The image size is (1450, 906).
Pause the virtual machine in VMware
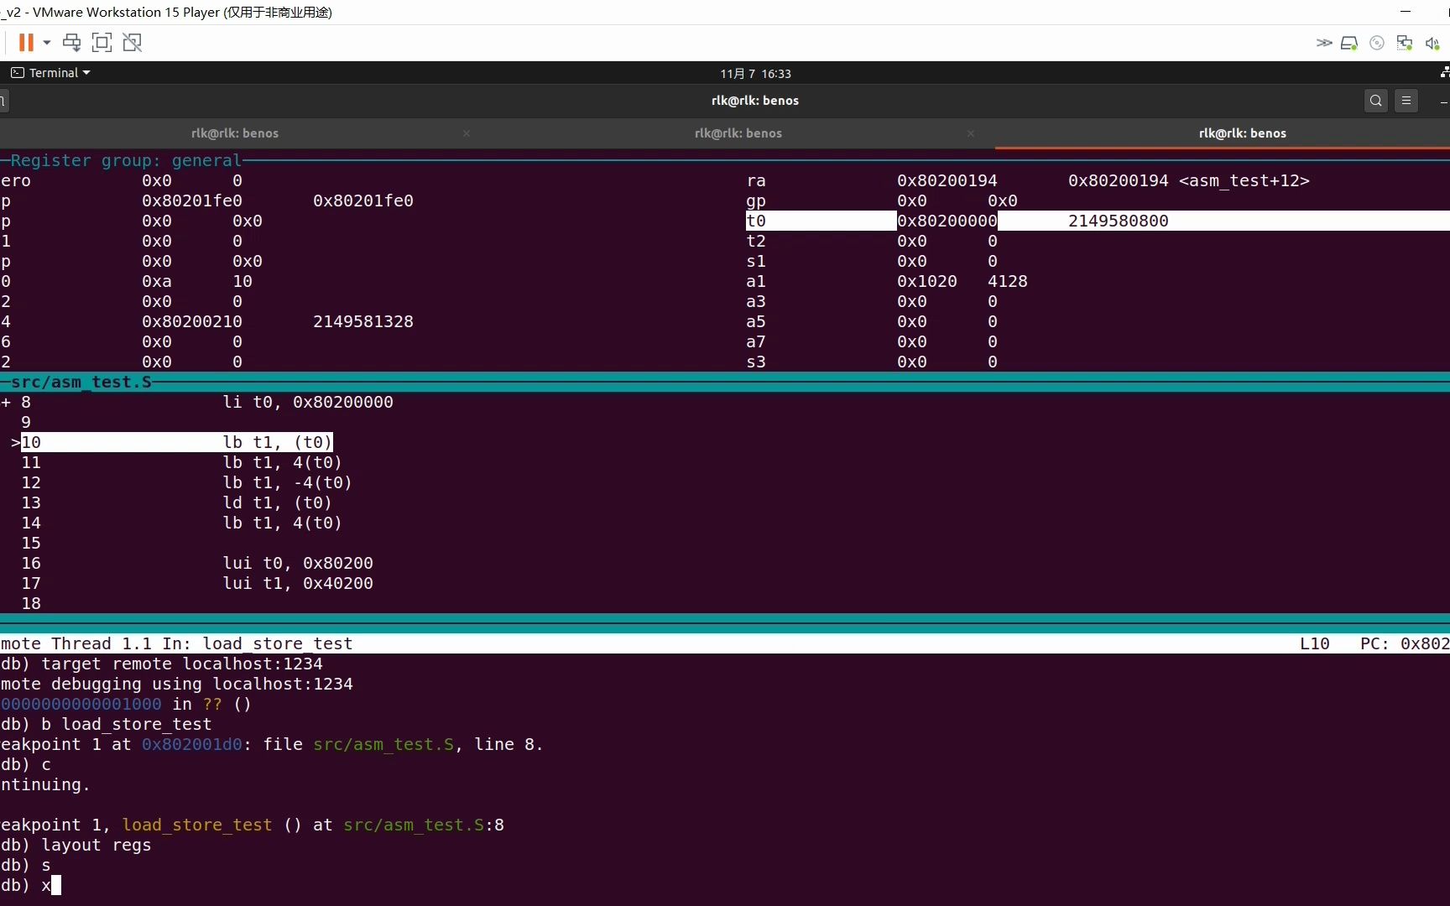(x=26, y=42)
